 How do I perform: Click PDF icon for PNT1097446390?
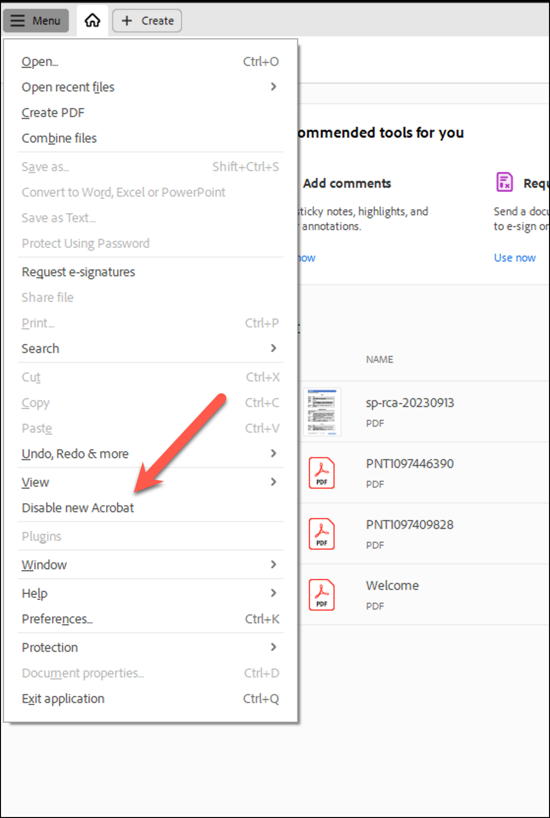click(x=322, y=473)
